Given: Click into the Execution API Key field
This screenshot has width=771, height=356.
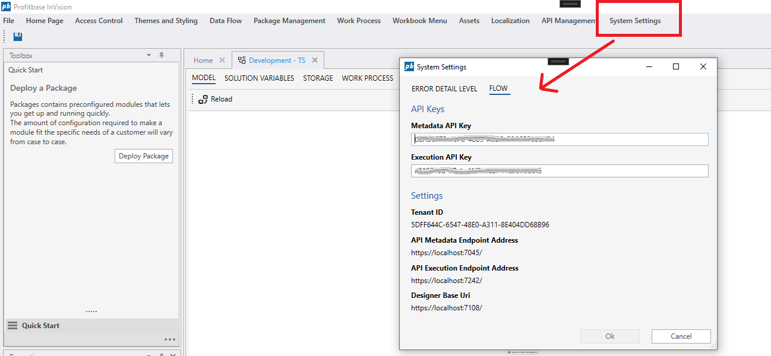Looking at the screenshot, I should click(x=560, y=171).
